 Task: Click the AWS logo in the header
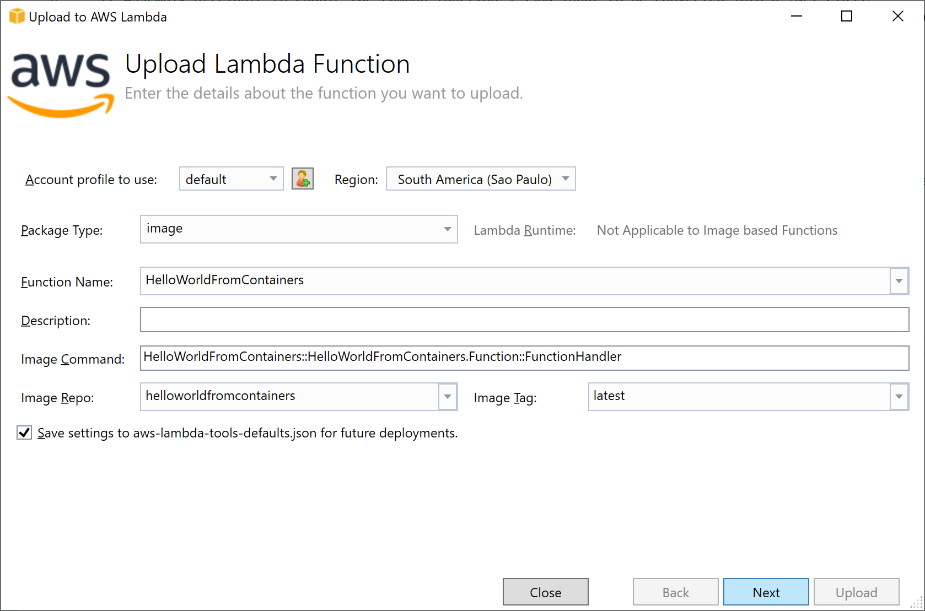tap(61, 85)
